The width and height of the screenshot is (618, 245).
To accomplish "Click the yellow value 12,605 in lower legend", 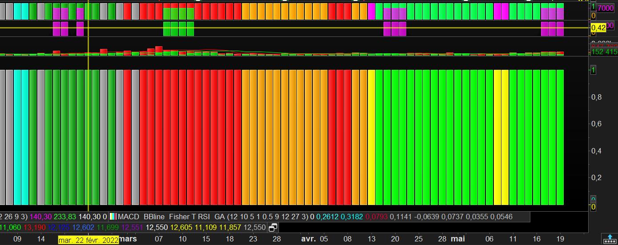I will [x=181, y=228].
